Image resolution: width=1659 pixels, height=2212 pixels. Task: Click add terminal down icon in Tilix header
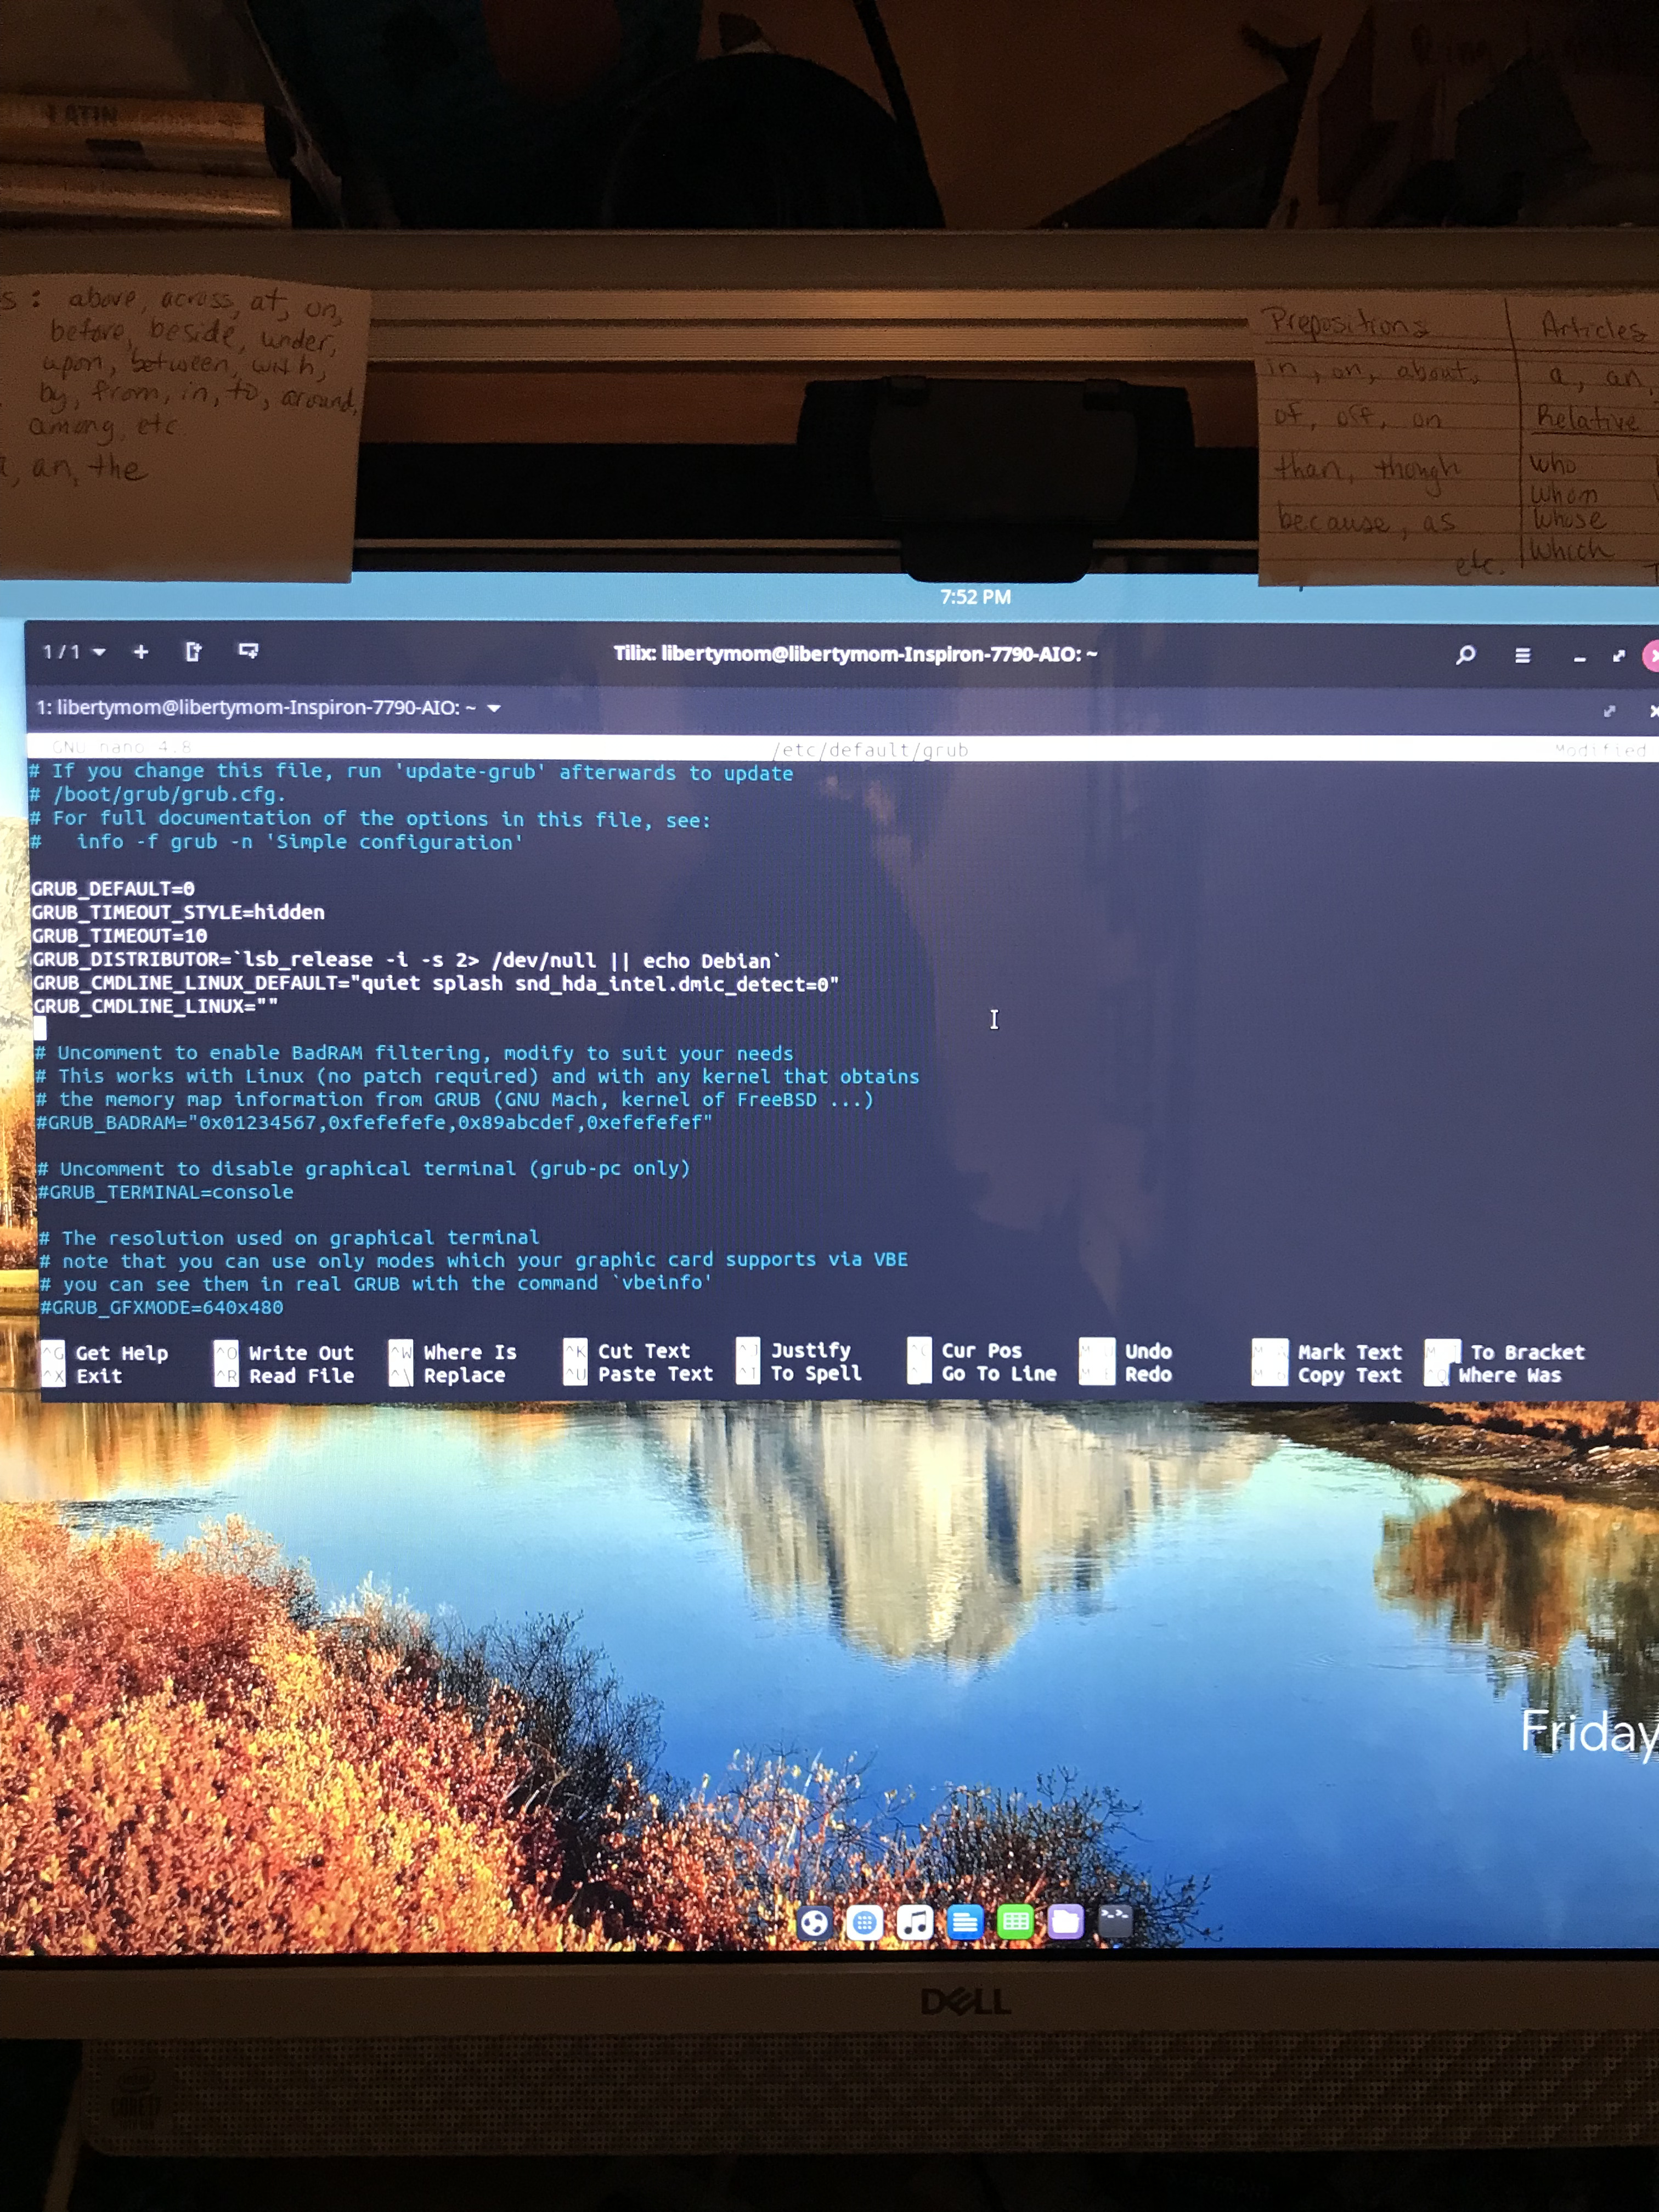[x=248, y=652]
